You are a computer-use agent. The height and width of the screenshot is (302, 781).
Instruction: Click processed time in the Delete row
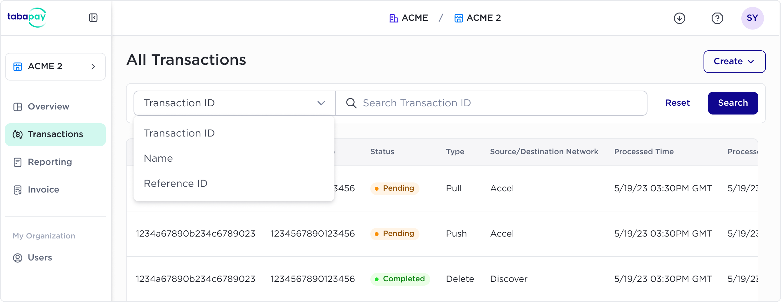(x=663, y=279)
